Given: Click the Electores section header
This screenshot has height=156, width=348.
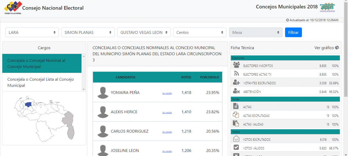Looking at the screenshot, I should (285, 58).
